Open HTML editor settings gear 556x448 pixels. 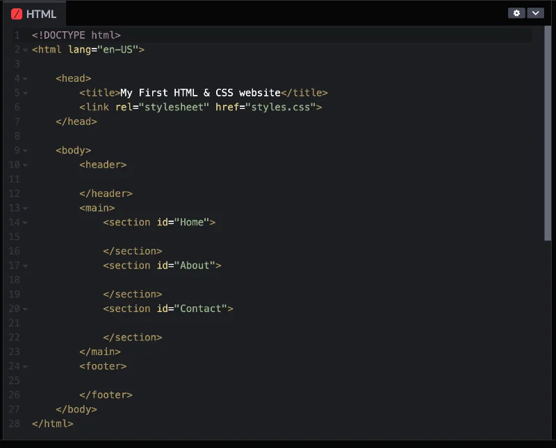pos(516,13)
